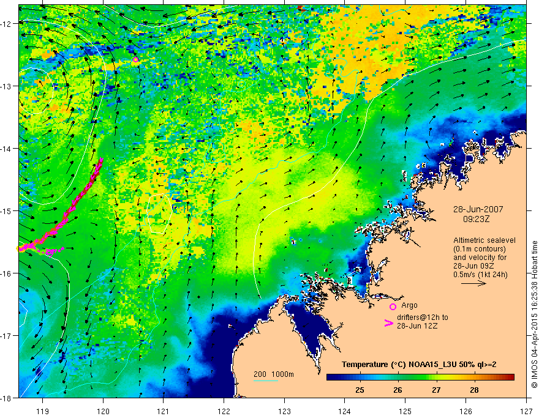The image size is (539, 416).
Task: Click the small closed white contour near 121E
Action: 159,214
